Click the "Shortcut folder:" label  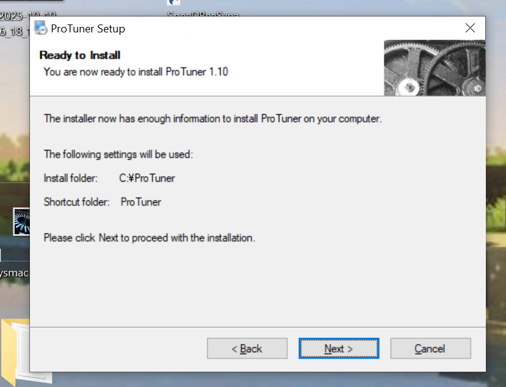click(x=76, y=202)
